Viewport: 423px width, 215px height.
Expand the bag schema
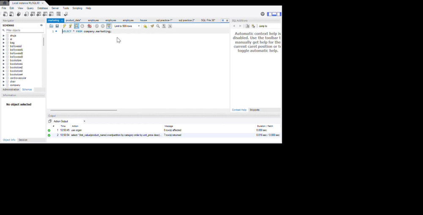point(4,43)
